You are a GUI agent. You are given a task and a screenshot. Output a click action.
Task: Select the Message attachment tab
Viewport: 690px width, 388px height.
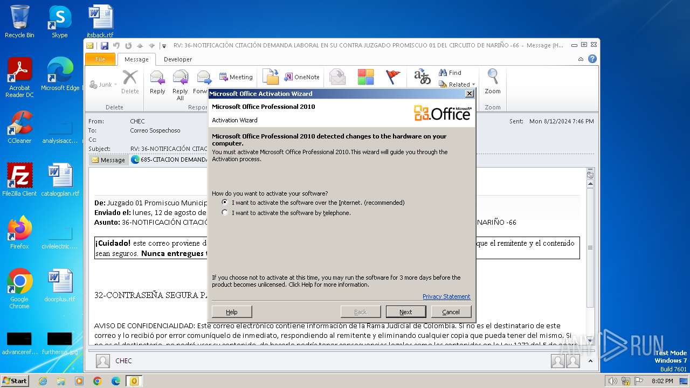tap(108, 160)
